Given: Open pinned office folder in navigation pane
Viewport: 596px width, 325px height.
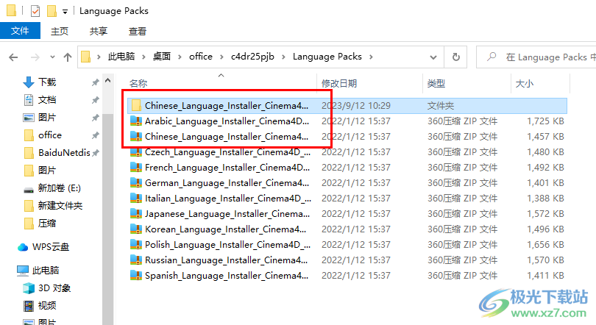Looking at the screenshot, I should point(50,135).
